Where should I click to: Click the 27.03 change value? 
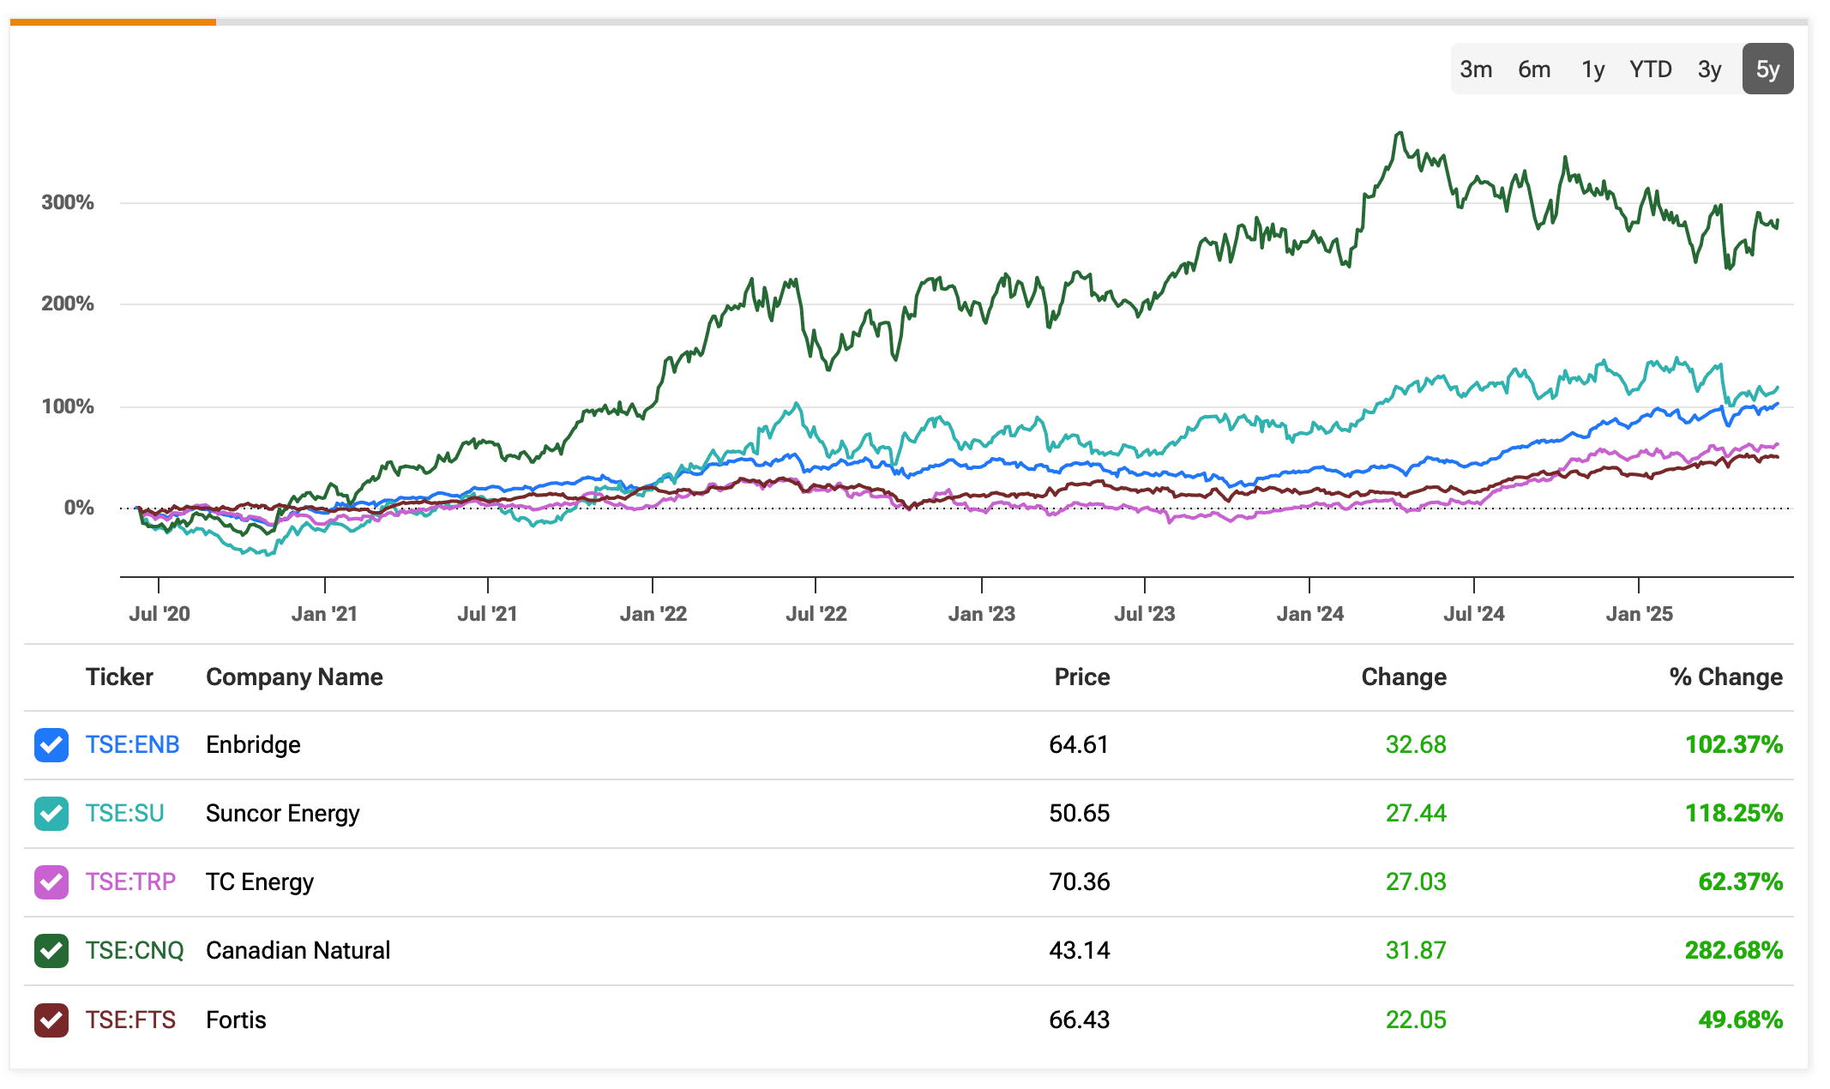point(1416,881)
